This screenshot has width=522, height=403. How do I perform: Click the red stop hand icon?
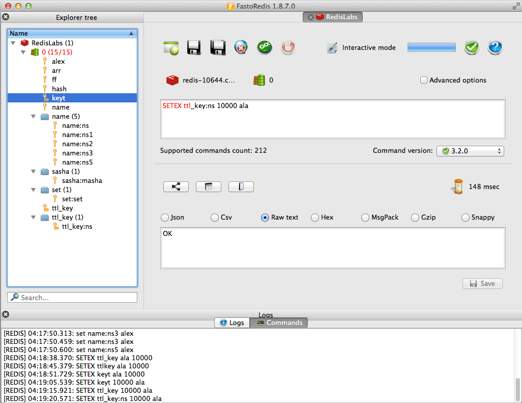[288, 47]
